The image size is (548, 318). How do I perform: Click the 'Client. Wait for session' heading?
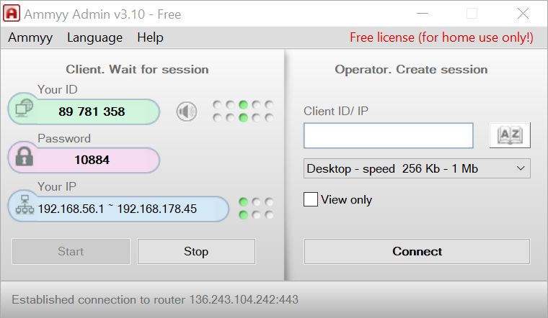point(137,69)
